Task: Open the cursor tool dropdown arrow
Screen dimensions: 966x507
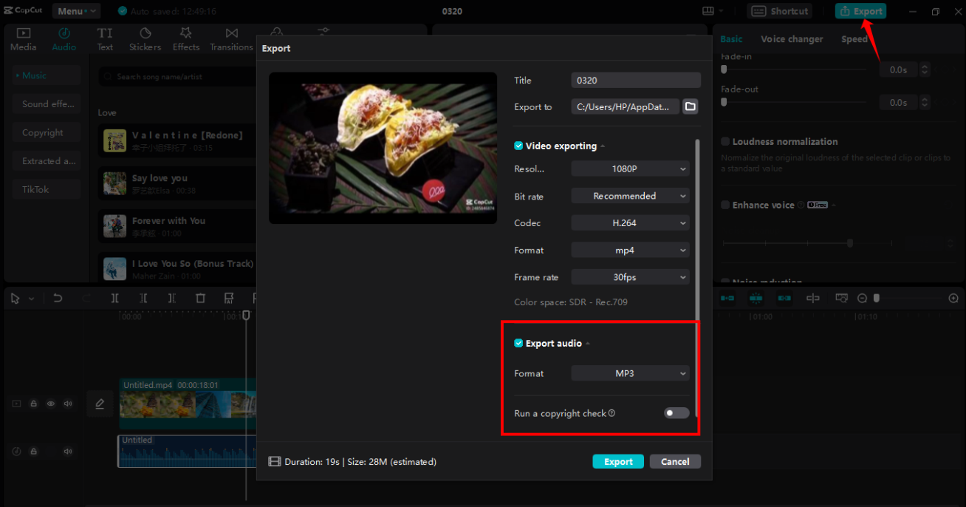Action: tap(31, 299)
